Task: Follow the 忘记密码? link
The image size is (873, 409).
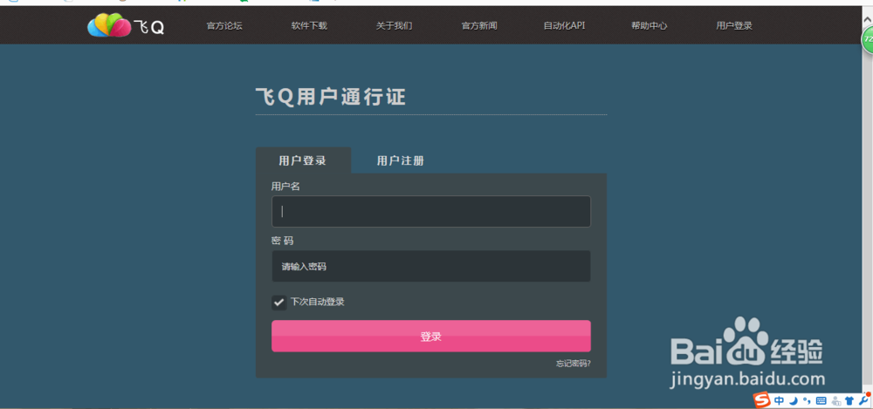Action: pyautogui.click(x=574, y=364)
